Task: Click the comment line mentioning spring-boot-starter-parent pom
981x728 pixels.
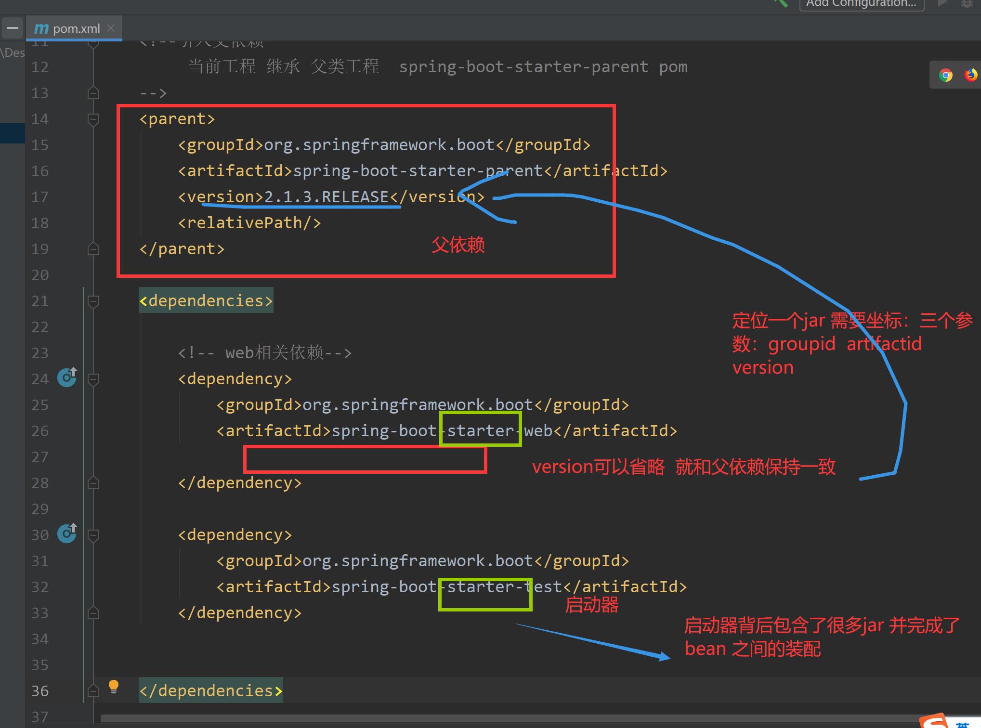Action: (438, 67)
